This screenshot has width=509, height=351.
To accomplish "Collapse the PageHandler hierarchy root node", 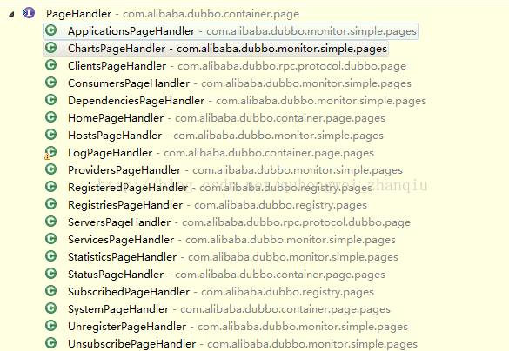I will (11, 14).
